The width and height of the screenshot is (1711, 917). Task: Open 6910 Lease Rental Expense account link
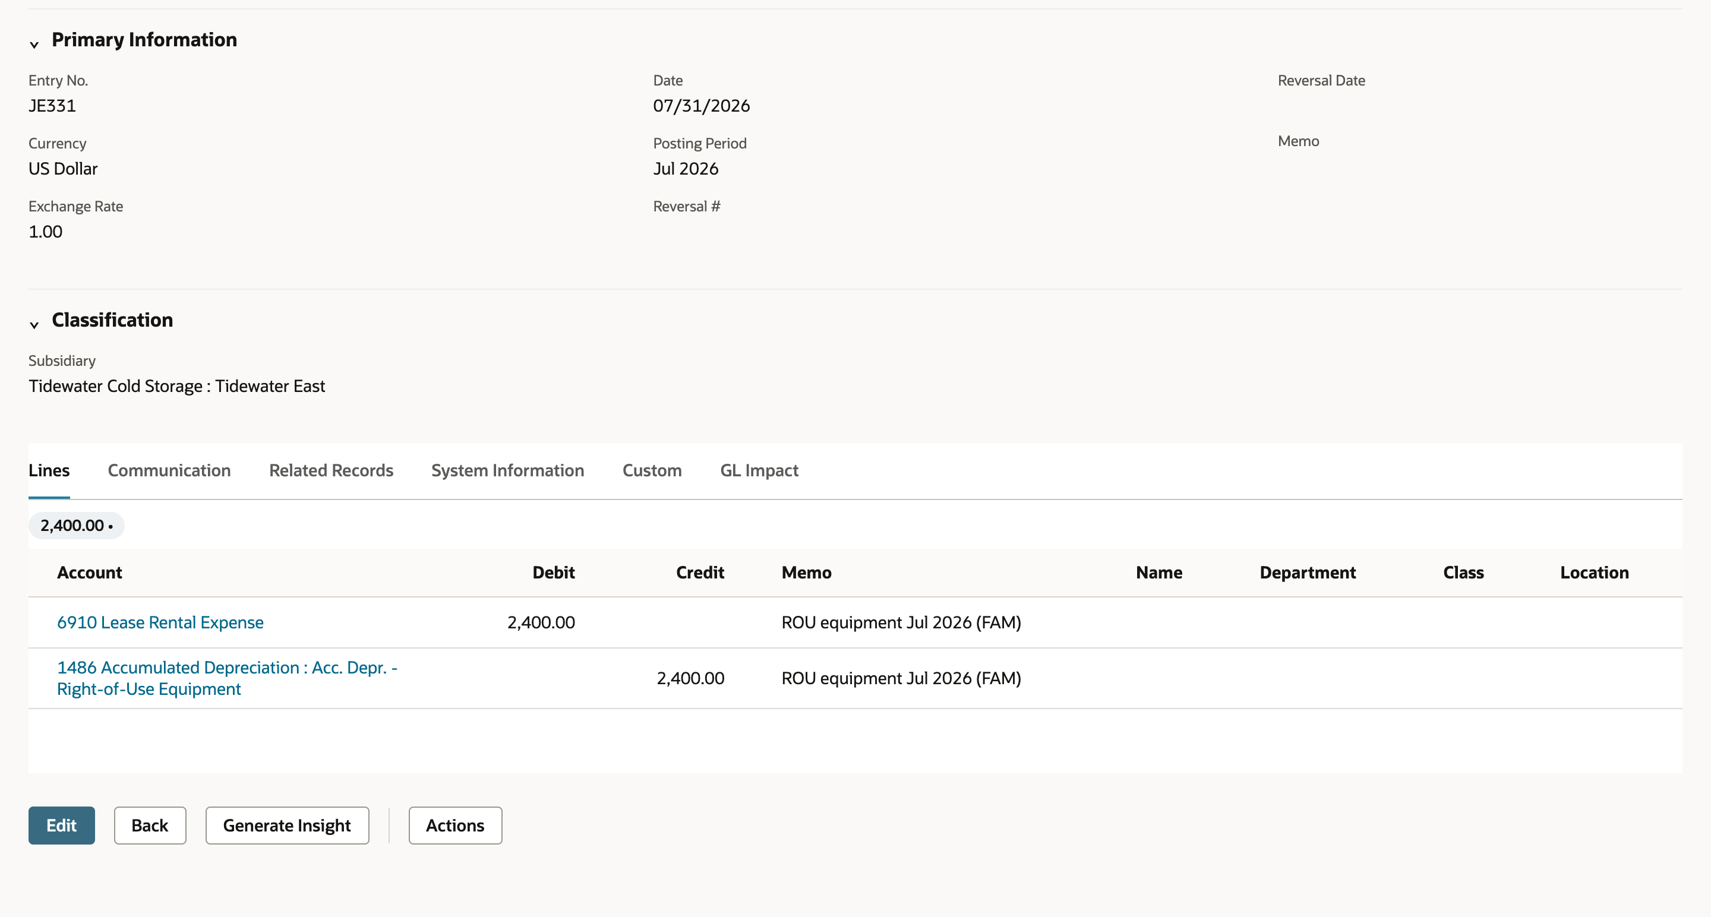tap(160, 622)
